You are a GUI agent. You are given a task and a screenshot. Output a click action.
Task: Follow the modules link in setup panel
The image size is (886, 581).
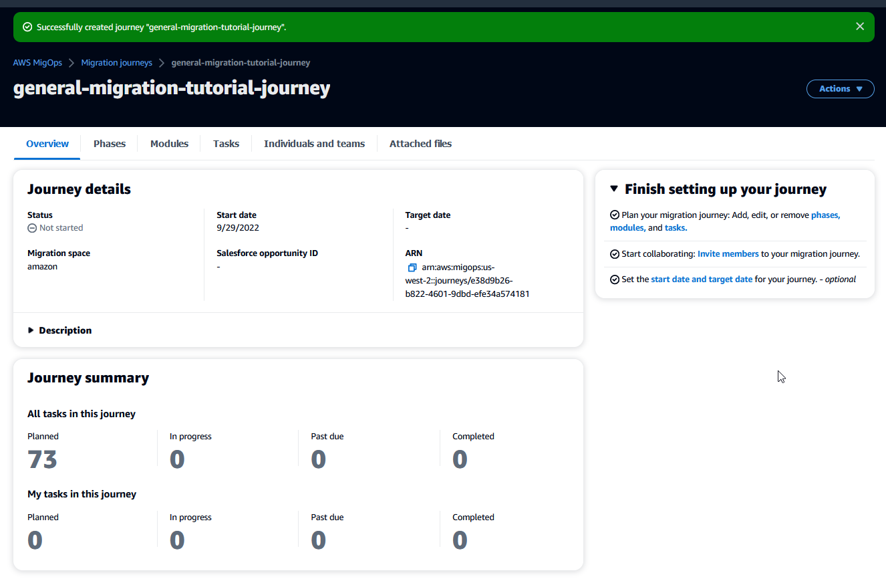[x=628, y=228]
